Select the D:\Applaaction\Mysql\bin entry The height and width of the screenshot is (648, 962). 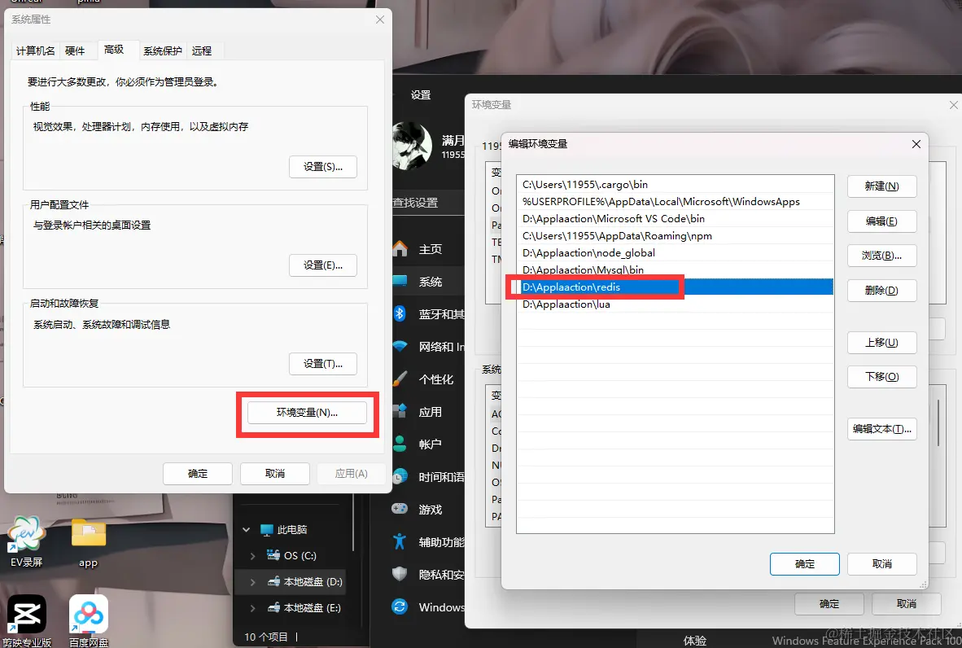[x=675, y=270]
